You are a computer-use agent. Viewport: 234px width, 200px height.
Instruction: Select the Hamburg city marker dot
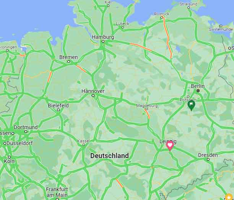(x=103, y=42)
